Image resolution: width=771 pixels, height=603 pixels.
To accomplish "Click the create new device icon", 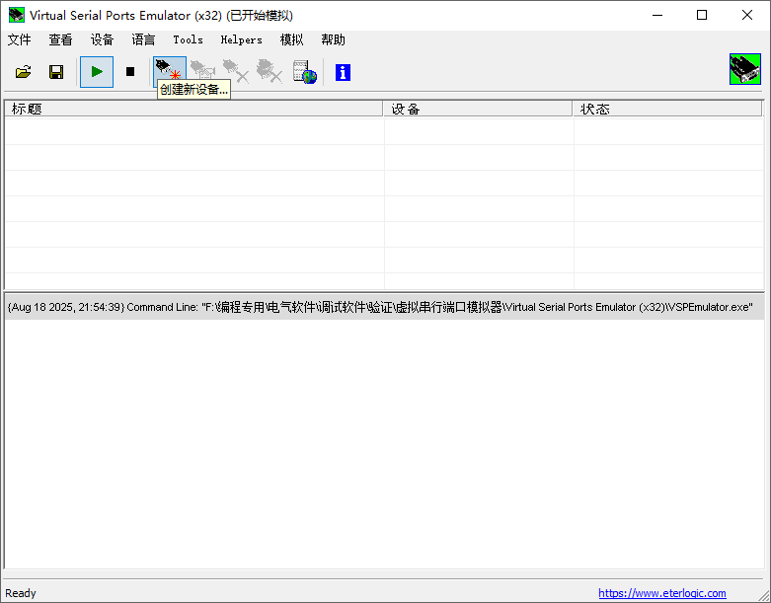I will [169, 70].
